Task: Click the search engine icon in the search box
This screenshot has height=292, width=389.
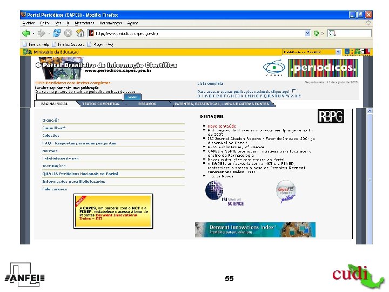Action: pos(332,34)
